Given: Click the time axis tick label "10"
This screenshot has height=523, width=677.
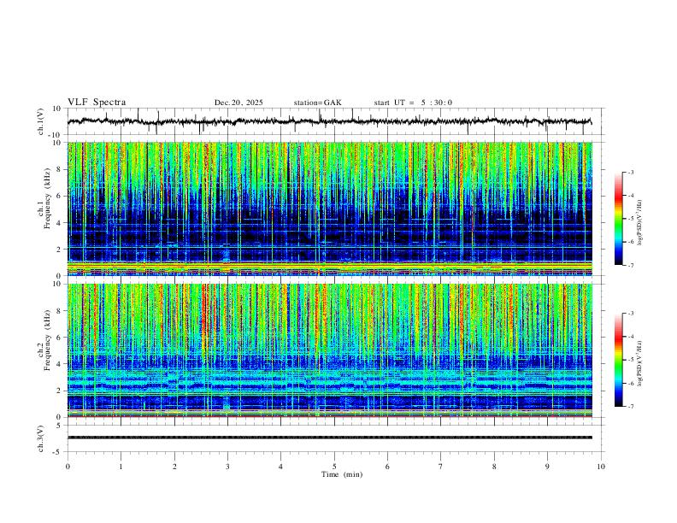Looking at the screenshot, I should coord(601,467).
